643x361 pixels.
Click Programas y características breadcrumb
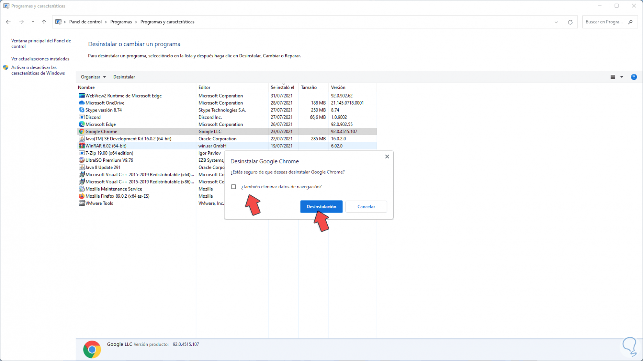click(x=167, y=22)
